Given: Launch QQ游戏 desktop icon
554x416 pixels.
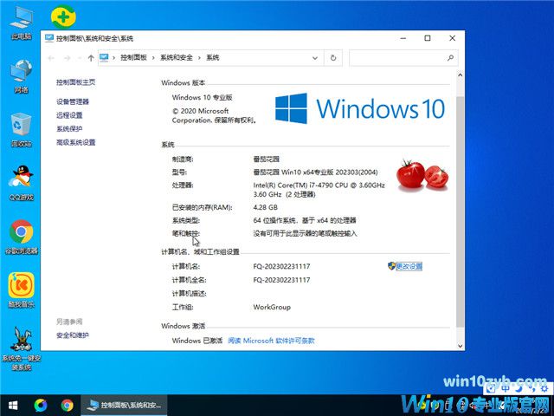Looking at the screenshot, I should [21, 183].
